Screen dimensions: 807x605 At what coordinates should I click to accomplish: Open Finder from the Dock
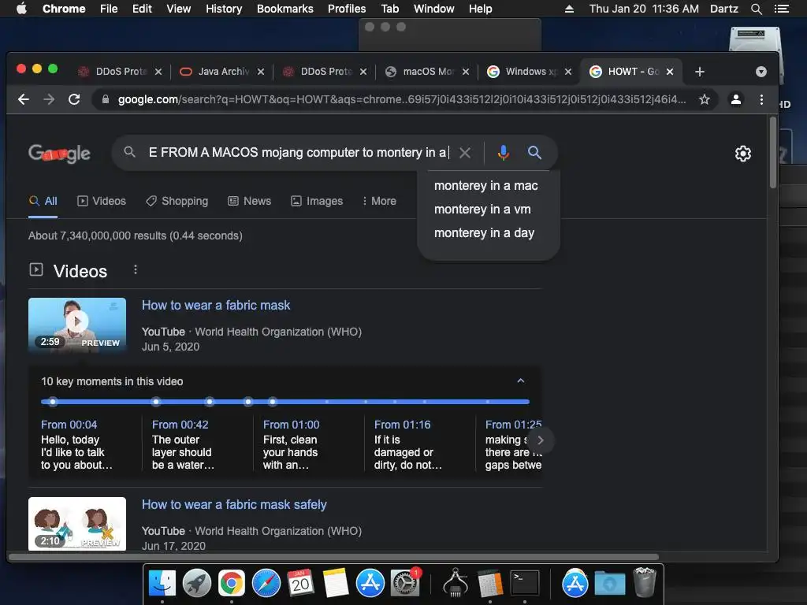pos(162,584)
